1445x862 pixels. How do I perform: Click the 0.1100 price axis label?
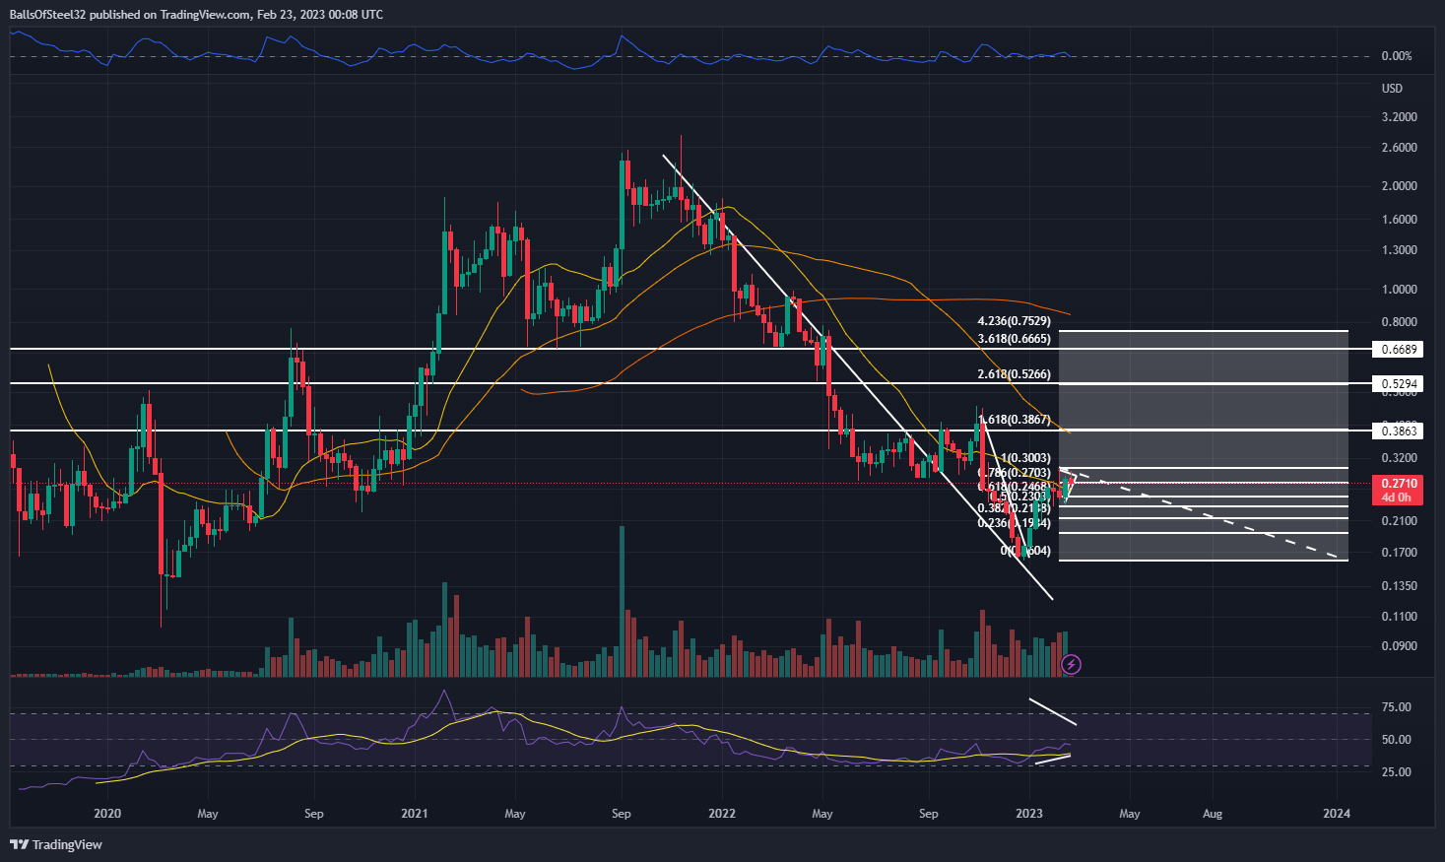pos(1400,617)
